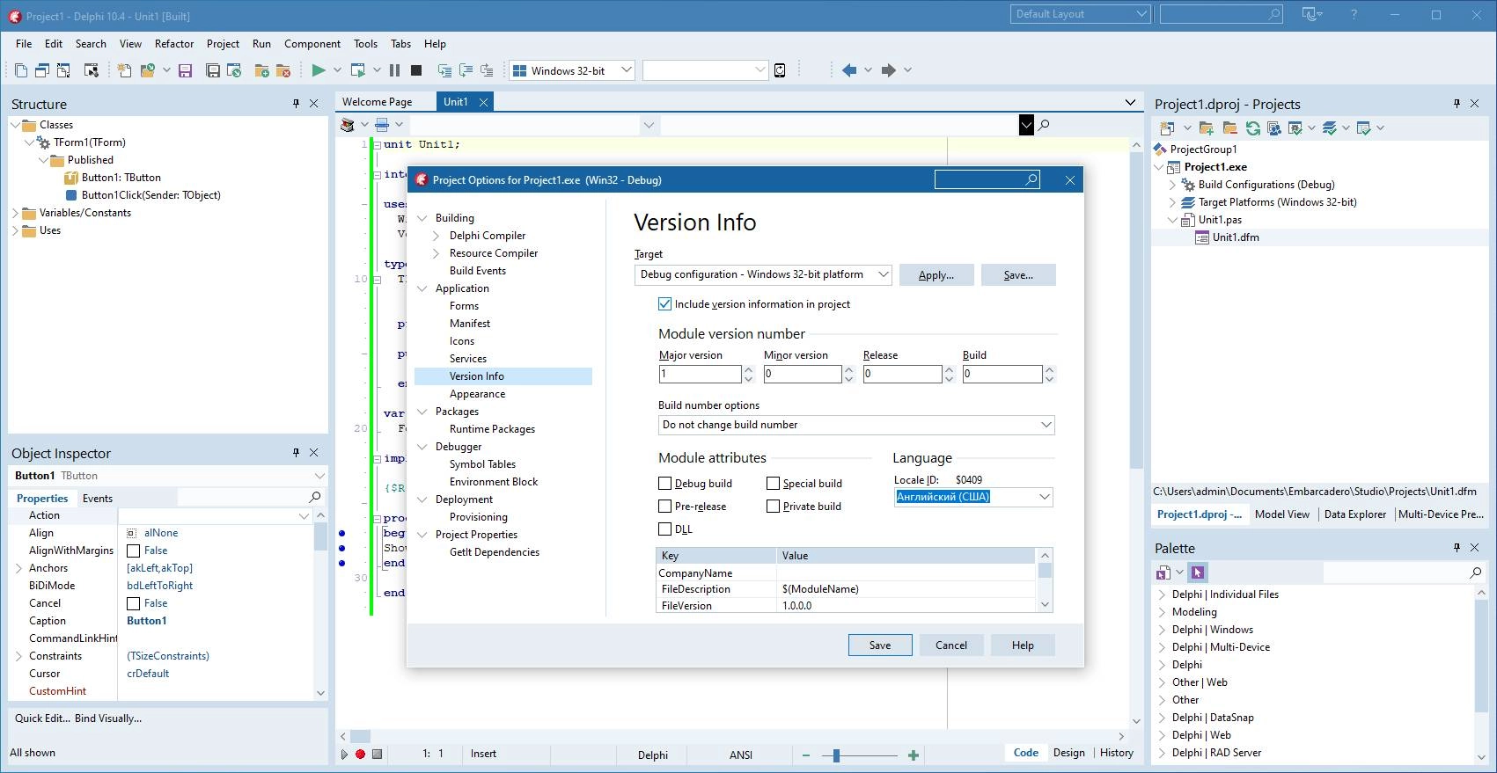This screenshot has width=1497, height=773.
Task: Click the Add File to Project folder icon
Action: click(x=261, y=70)
